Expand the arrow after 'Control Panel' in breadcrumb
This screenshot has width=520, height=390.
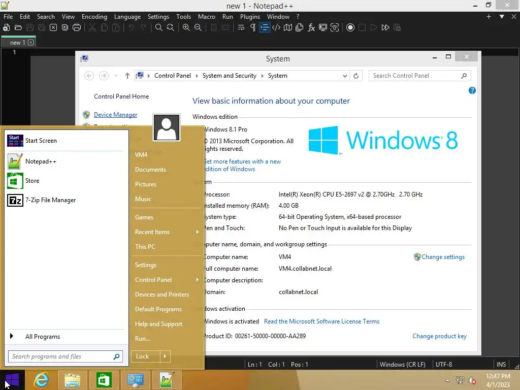coord(197,76)
